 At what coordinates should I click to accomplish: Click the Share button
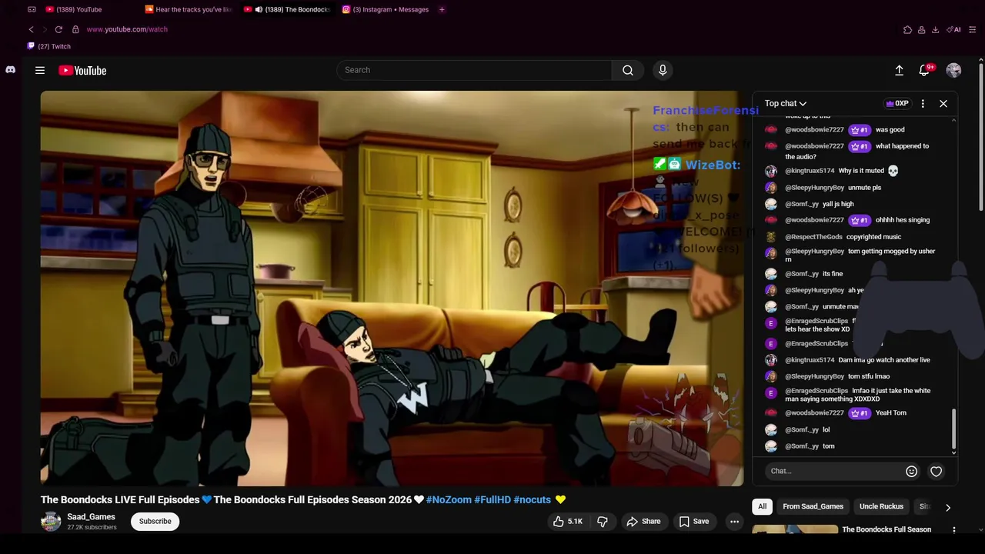643,521
